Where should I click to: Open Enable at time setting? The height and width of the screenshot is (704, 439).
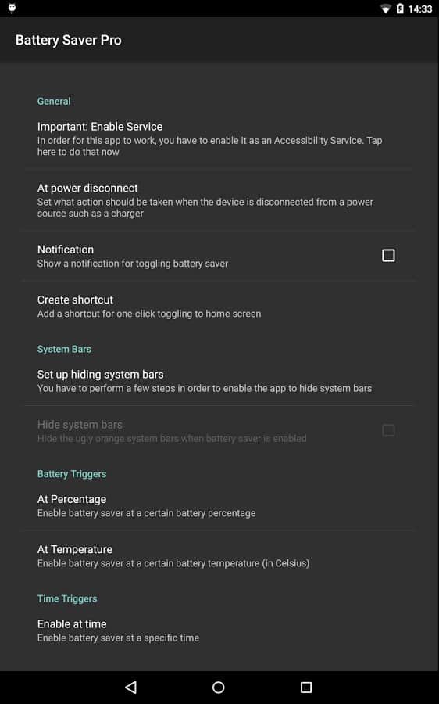coord(219,630)
